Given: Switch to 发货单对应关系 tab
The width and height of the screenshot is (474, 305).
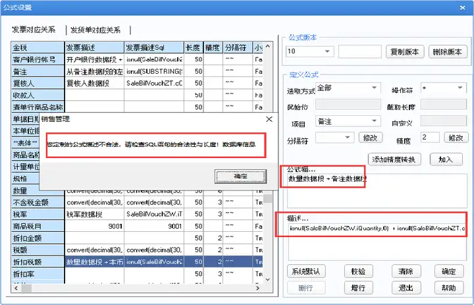Looking at the screenshot, I should click(x=95, y=30).
